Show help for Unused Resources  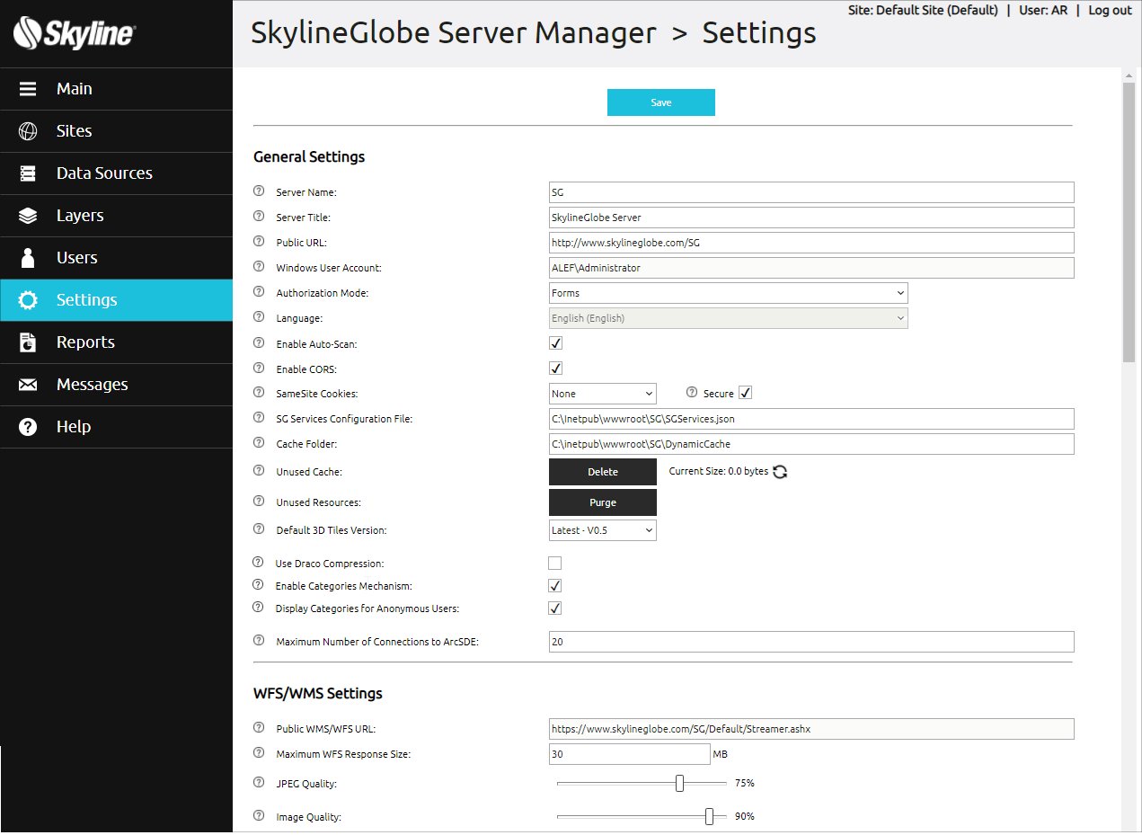pyautogui.click(x=259, y=502)
